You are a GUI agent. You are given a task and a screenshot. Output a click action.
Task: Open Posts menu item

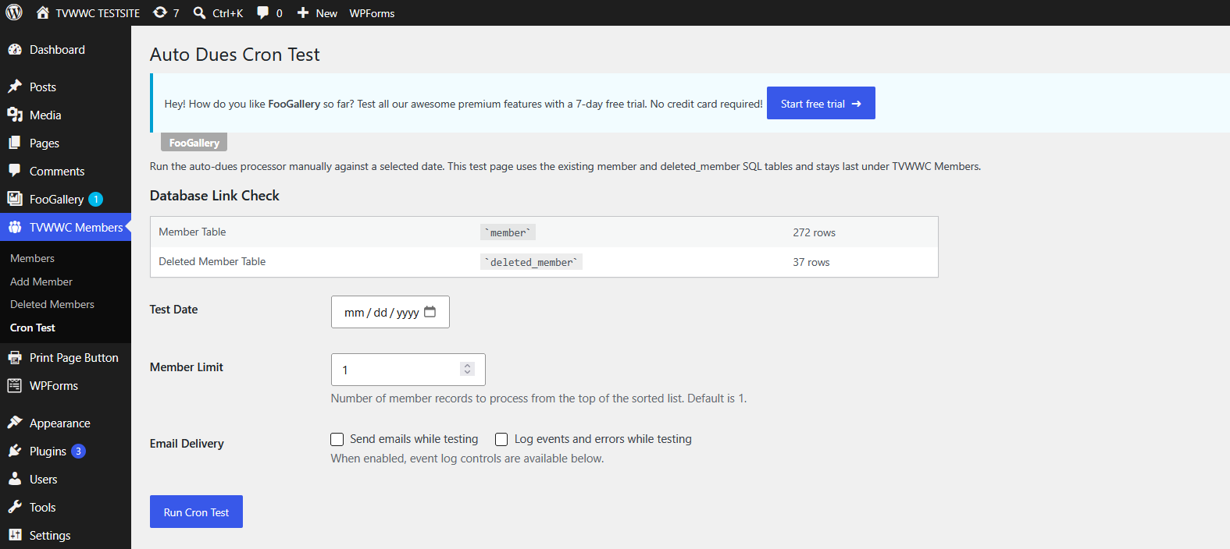click(x=66, y=87)
